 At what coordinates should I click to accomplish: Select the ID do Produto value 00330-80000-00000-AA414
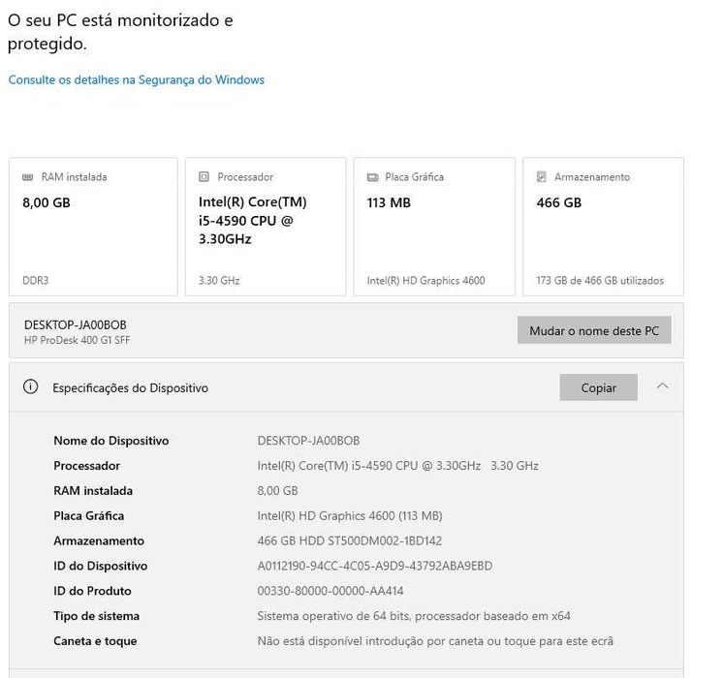[331, 591]
